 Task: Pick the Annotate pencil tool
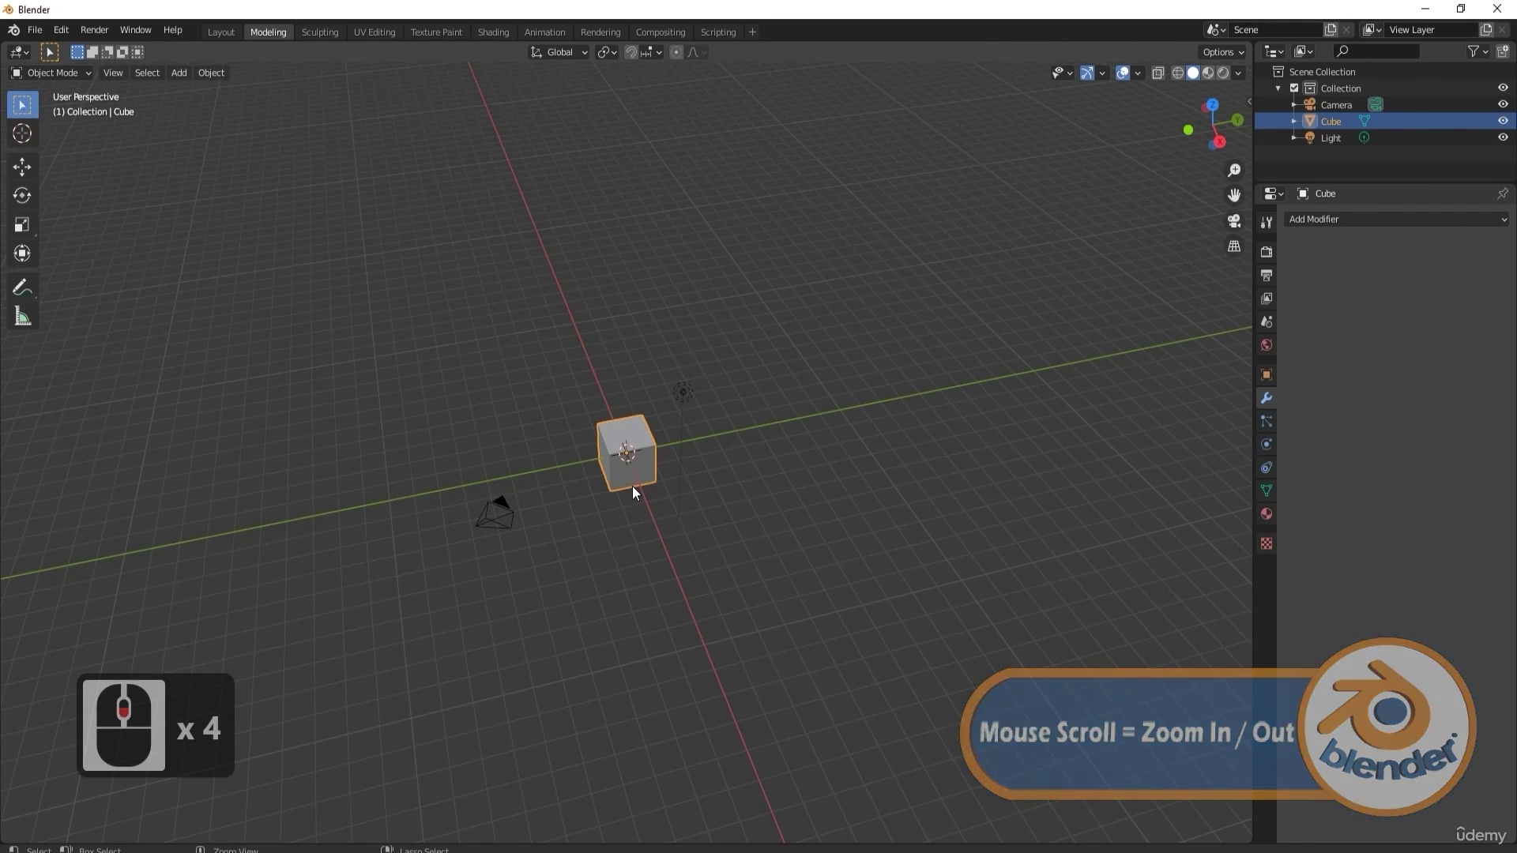[x=22, y=287]
